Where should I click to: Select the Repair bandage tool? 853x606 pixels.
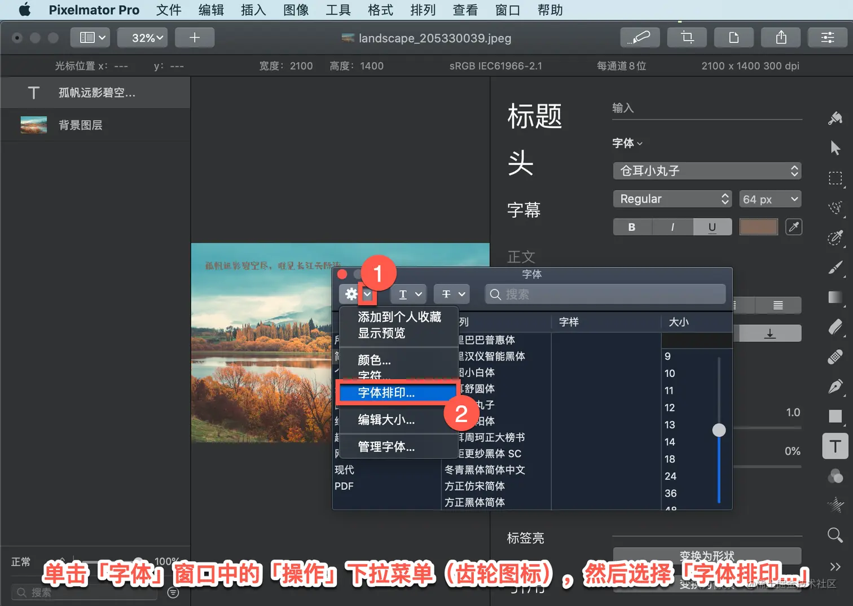(x=836, y=357)
